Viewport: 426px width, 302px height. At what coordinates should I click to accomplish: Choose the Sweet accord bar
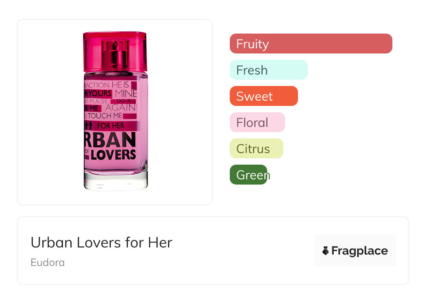pyautogui.click(x=263, y=96)
